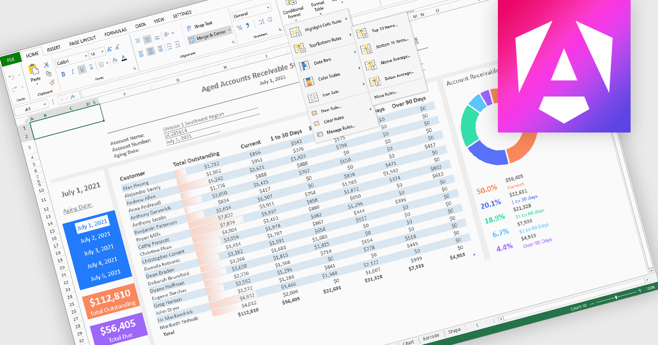This screenshot has width=658, height=345.
Task: Click the Format Painter brush icon
Action: 52,82
